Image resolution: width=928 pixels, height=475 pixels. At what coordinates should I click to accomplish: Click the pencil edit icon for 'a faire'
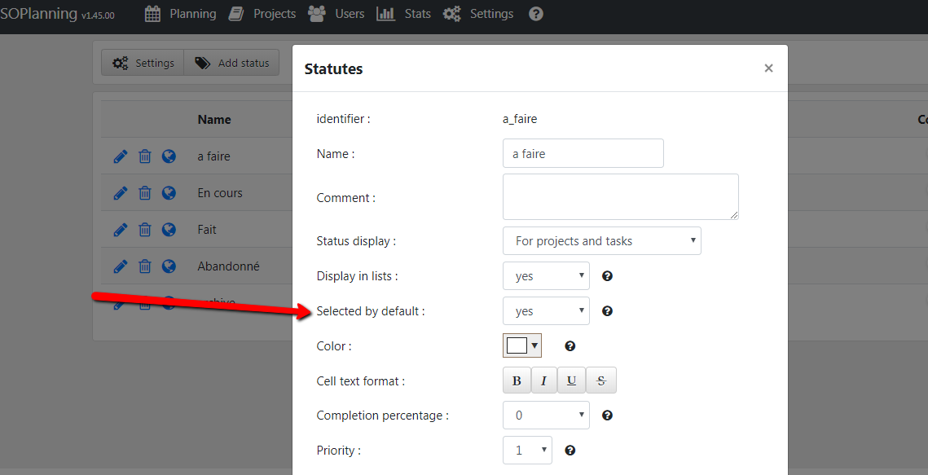click(x=121, y=156)
